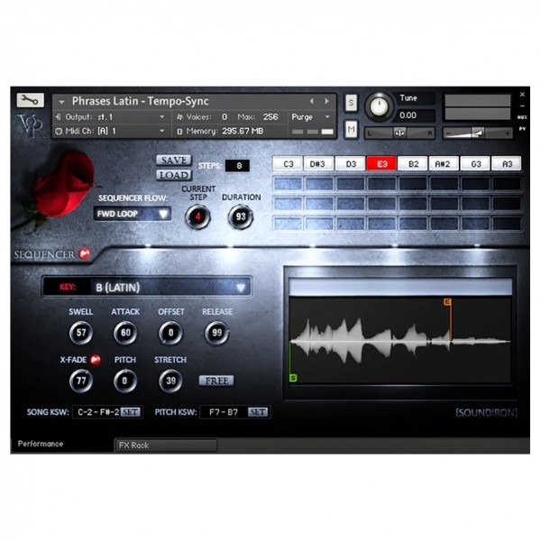Toggle top-row cell under C3

288,184
